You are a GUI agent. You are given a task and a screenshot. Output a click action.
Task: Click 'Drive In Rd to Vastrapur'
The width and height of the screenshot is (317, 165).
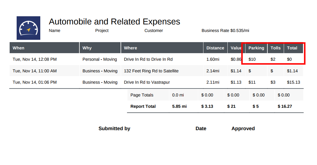(147, 82)
